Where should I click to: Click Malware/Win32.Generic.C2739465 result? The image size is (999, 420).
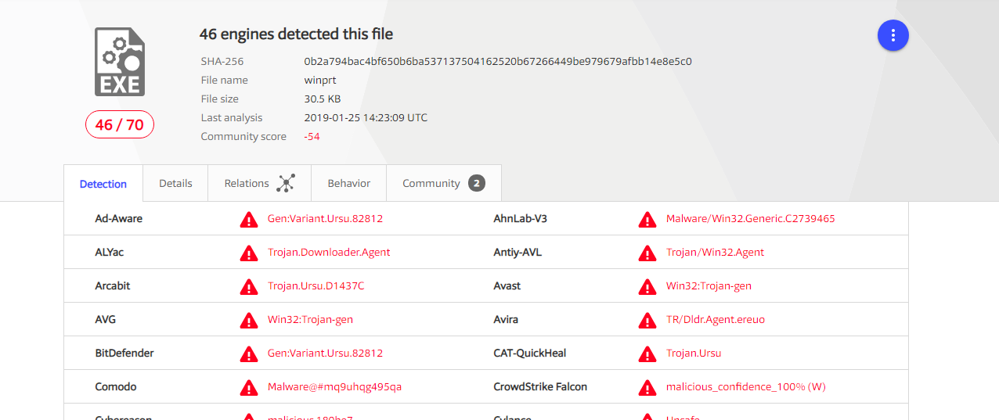point(751,219)
